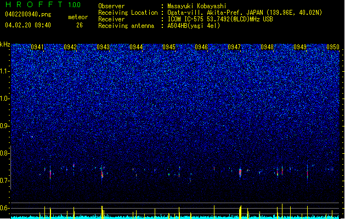Screen dimensions: 345x219
Task: Click the date stamp 04.02.20 09:40
Action: [28, 25]
